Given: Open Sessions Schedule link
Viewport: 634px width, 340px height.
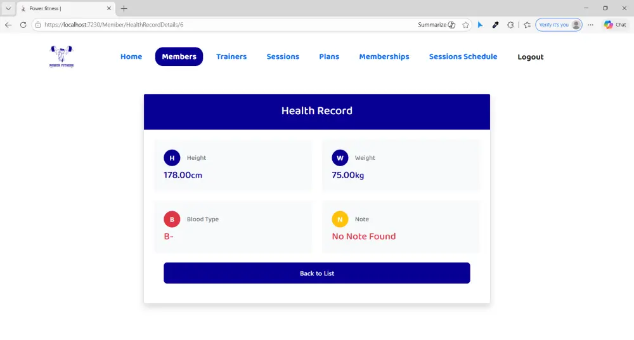Looking at the screenshot, I should point(463,56).
